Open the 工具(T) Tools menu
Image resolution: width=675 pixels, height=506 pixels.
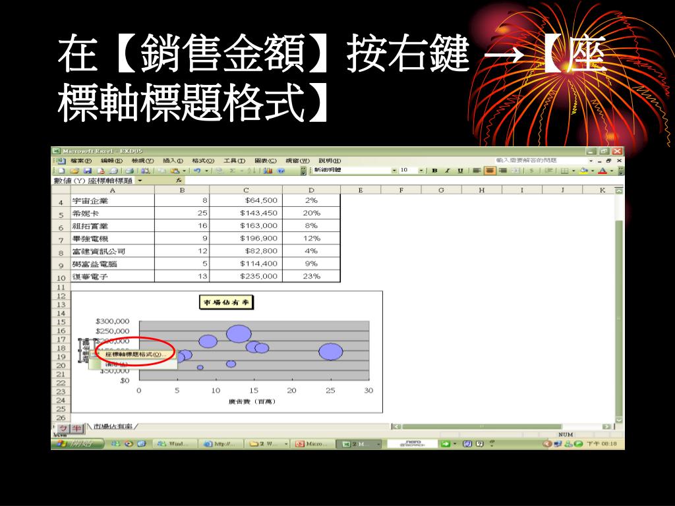tap(234, 161)
